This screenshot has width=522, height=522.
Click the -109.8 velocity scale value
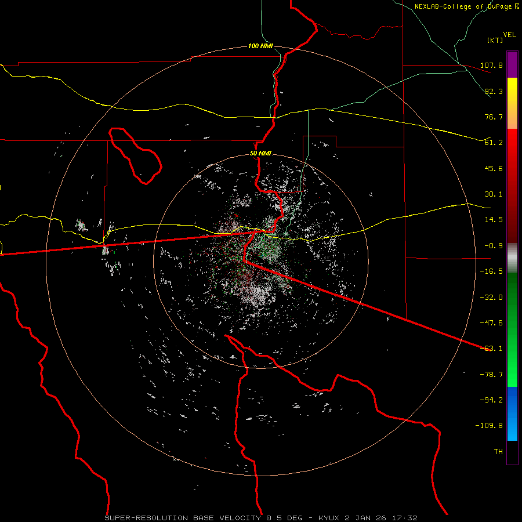click(x=489, y=426)
